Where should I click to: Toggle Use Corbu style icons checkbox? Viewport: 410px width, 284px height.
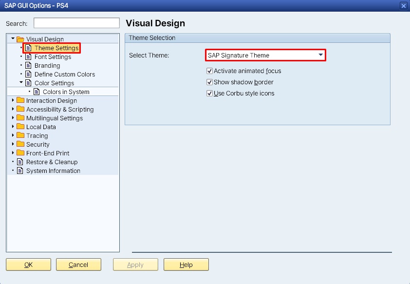point(209,94)
